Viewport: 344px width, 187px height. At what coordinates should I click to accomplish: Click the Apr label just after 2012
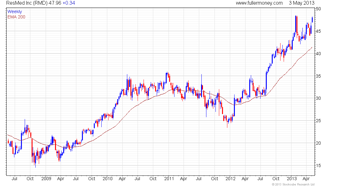[x=245, y=179]
